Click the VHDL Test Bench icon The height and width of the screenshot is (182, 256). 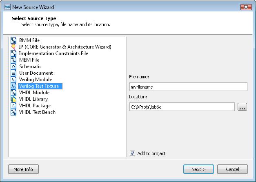[x=13, y=112]
